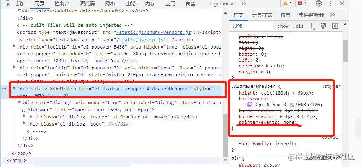Image resolution: width=361 pixels, height=167 pixels.
Task: Collapse the AIdrawerWrapper div node
Action: (14, 88)
